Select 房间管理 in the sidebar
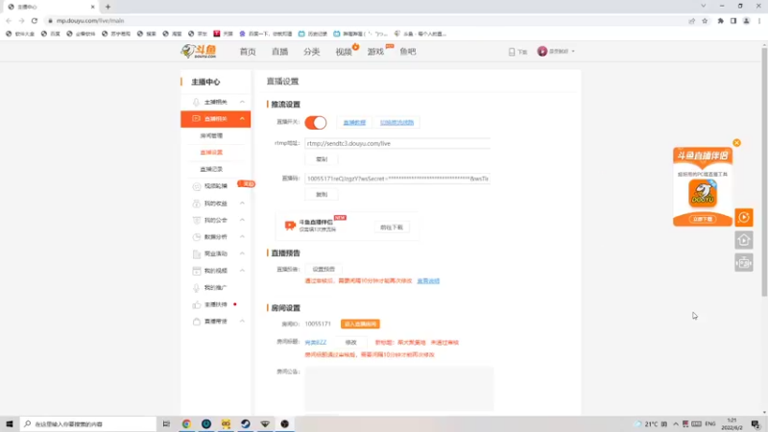Viewport: 768px width, 432px height. tap(211, 135)
